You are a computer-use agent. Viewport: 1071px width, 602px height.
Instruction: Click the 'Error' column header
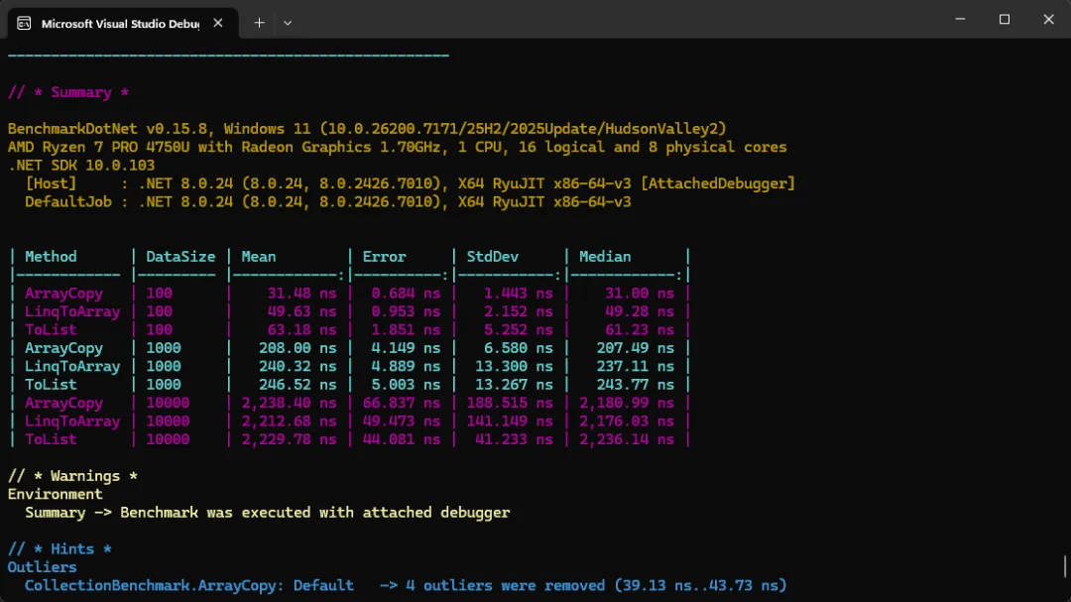point(384,256)
